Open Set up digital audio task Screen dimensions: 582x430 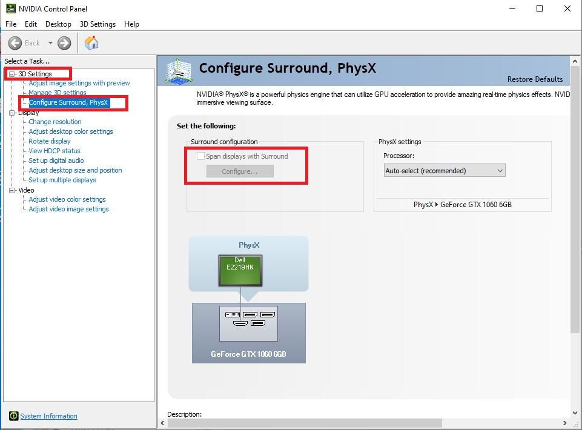[56, 160]
